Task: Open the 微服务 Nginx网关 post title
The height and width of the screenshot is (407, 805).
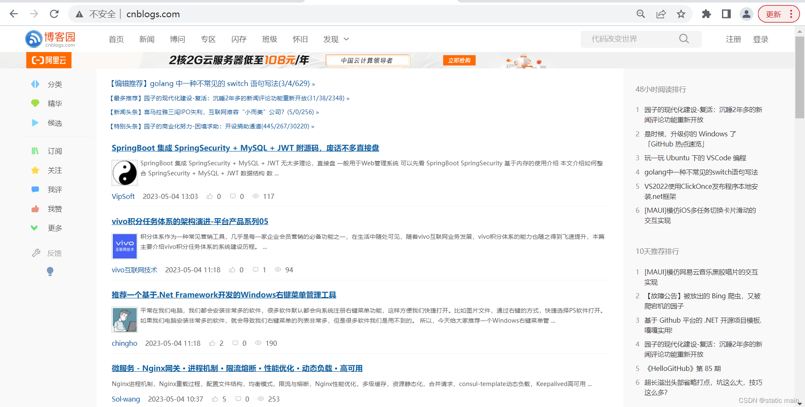Action: pyautogui.click(x=237, y=368)
